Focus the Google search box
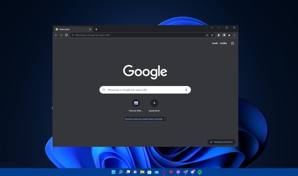Viewport: 298px width, 176px height. [145, 90]
